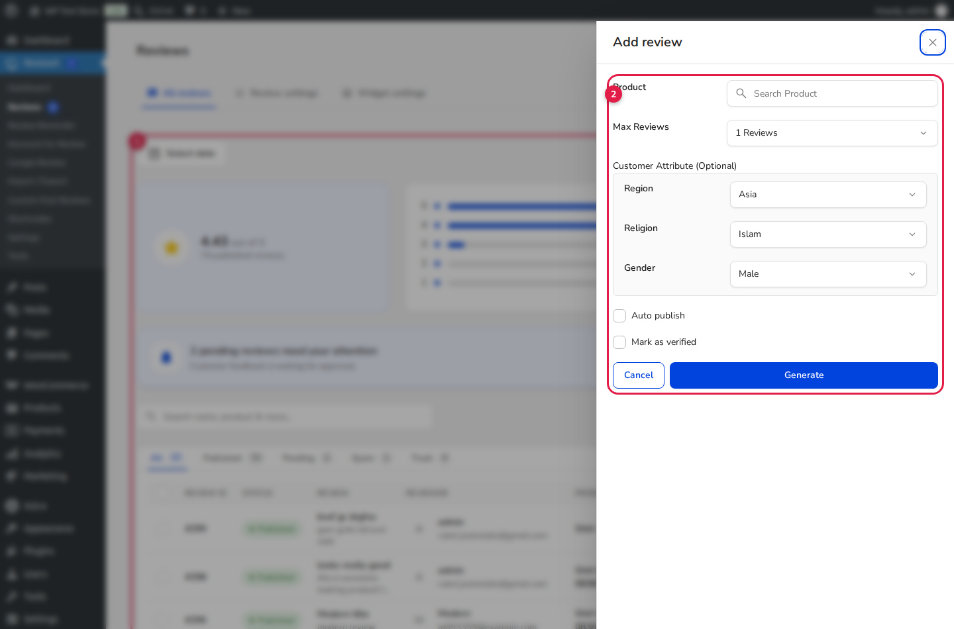Enable the Auto publish checkbox
Viewport: 954px width, 629px height.
tap(619, 316)
